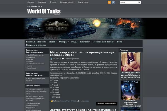Open Главная in the main navigation

click(x=30, y=42)
